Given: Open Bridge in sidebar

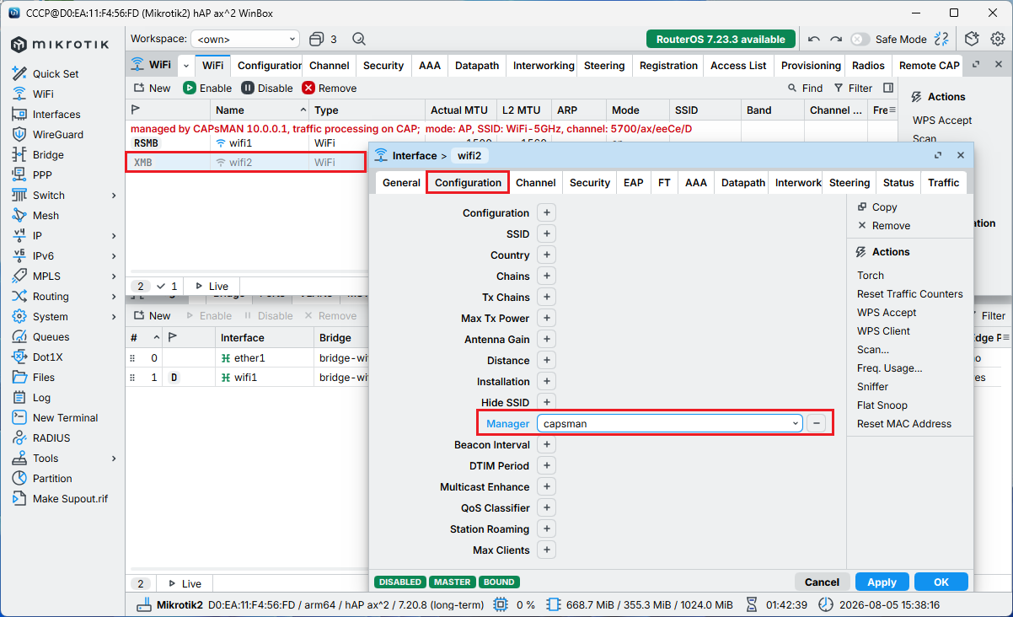Looking at the screenshot, I should tap(48, 154).
